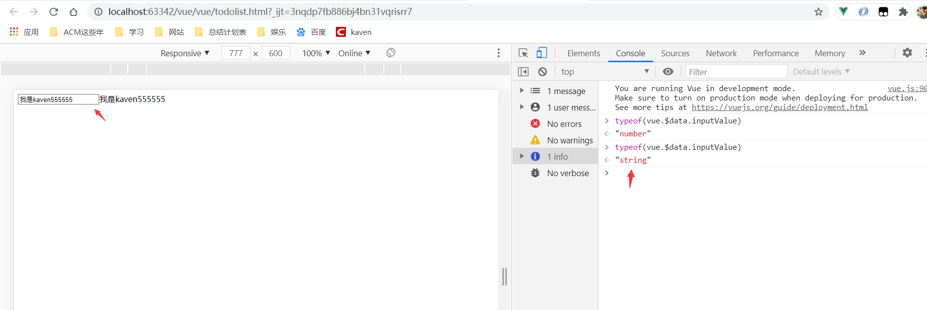Open the Default levels dropdown

(821, 72)
